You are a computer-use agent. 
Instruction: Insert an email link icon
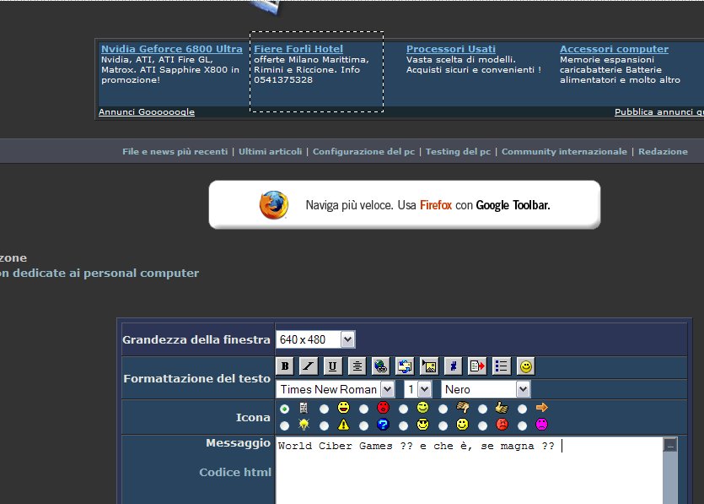coord(405,366)
